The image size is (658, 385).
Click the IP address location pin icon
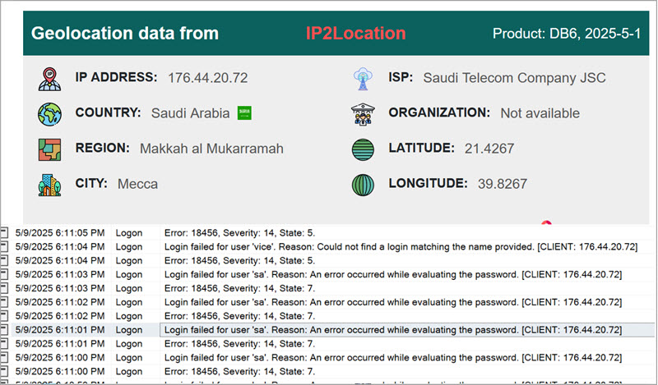point(49,78)
